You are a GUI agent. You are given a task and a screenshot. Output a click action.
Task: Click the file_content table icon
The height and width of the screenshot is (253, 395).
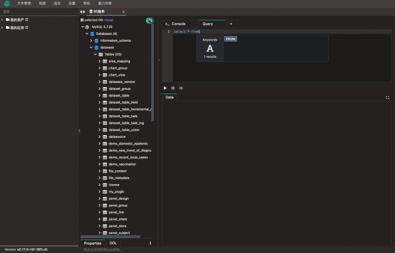tap(105, 171)
